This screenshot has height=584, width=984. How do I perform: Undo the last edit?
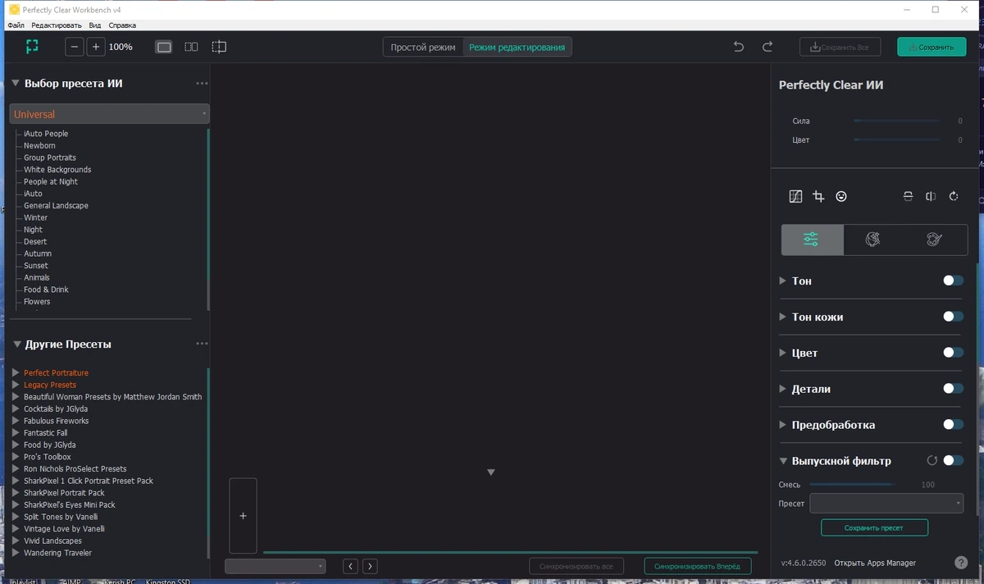click(739, 47)
